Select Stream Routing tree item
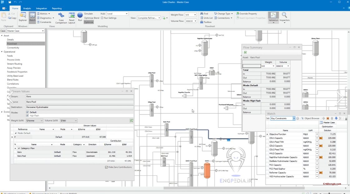Image resolution: width=350 pixels, height=194 pixels. pyautogui.click(x=14, y=64)
